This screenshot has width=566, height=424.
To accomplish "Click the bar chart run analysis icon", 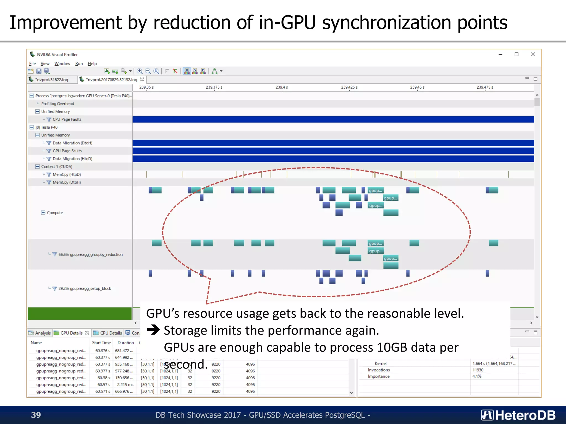I will [107, 71].
